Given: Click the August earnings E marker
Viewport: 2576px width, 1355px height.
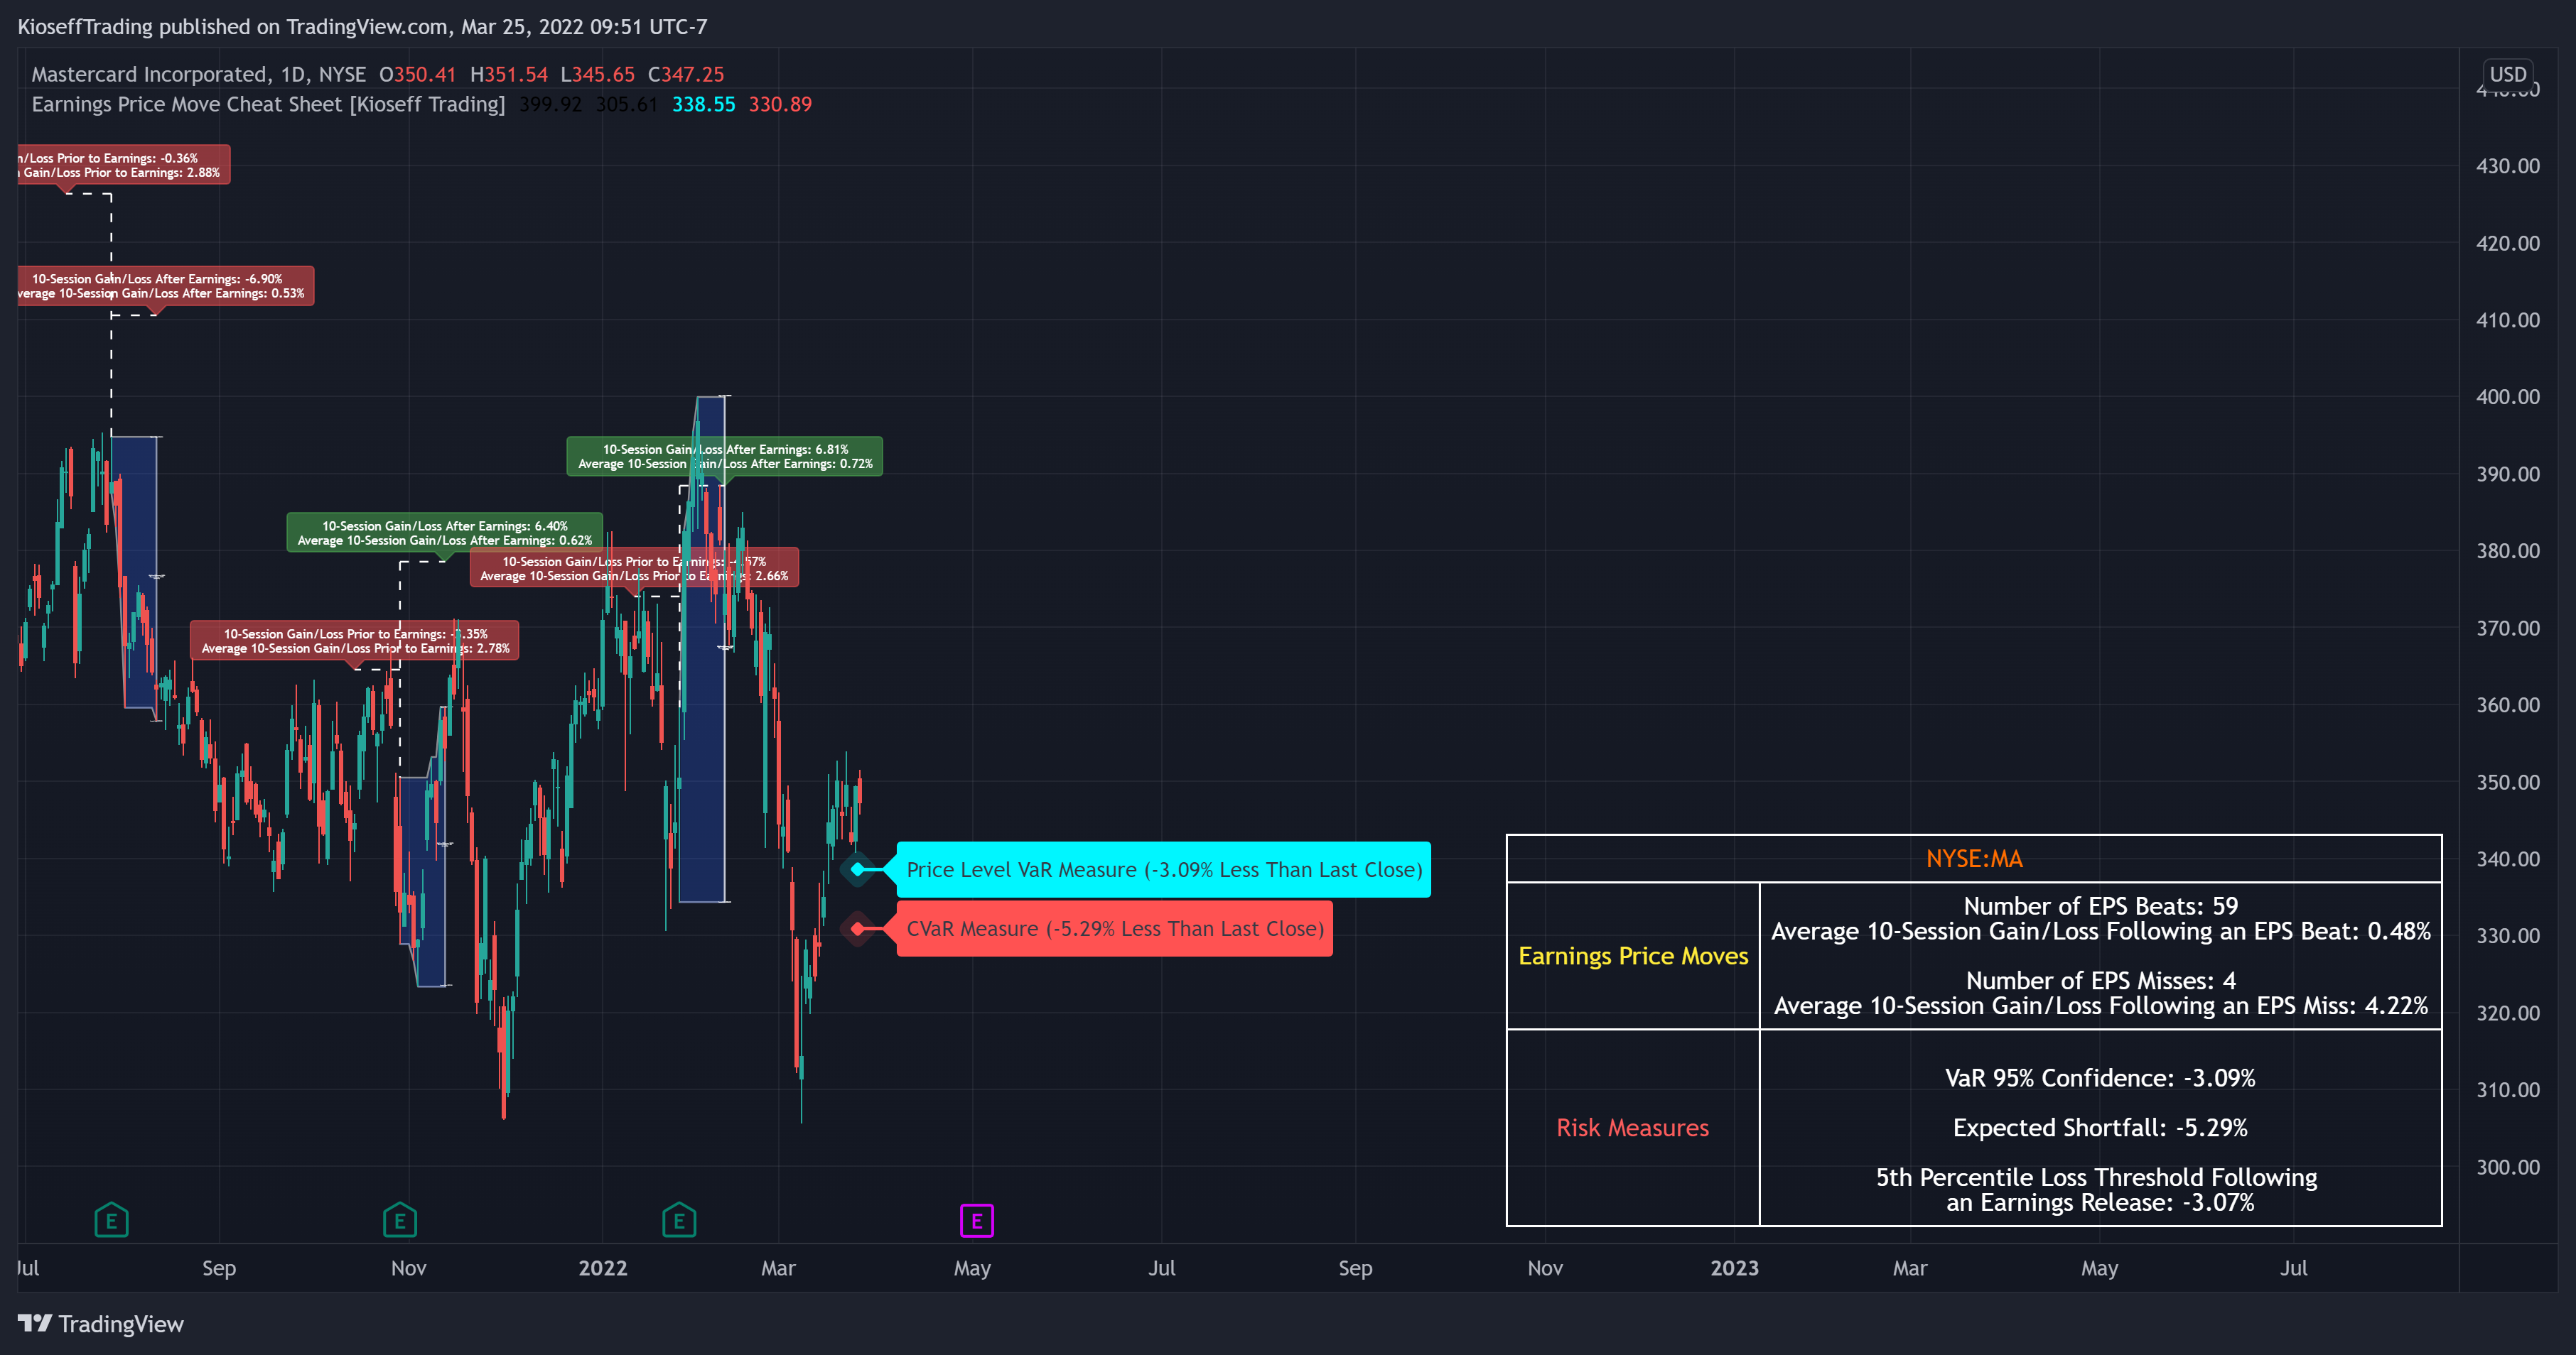Looking at the screenshot, I should point(111,1220).
